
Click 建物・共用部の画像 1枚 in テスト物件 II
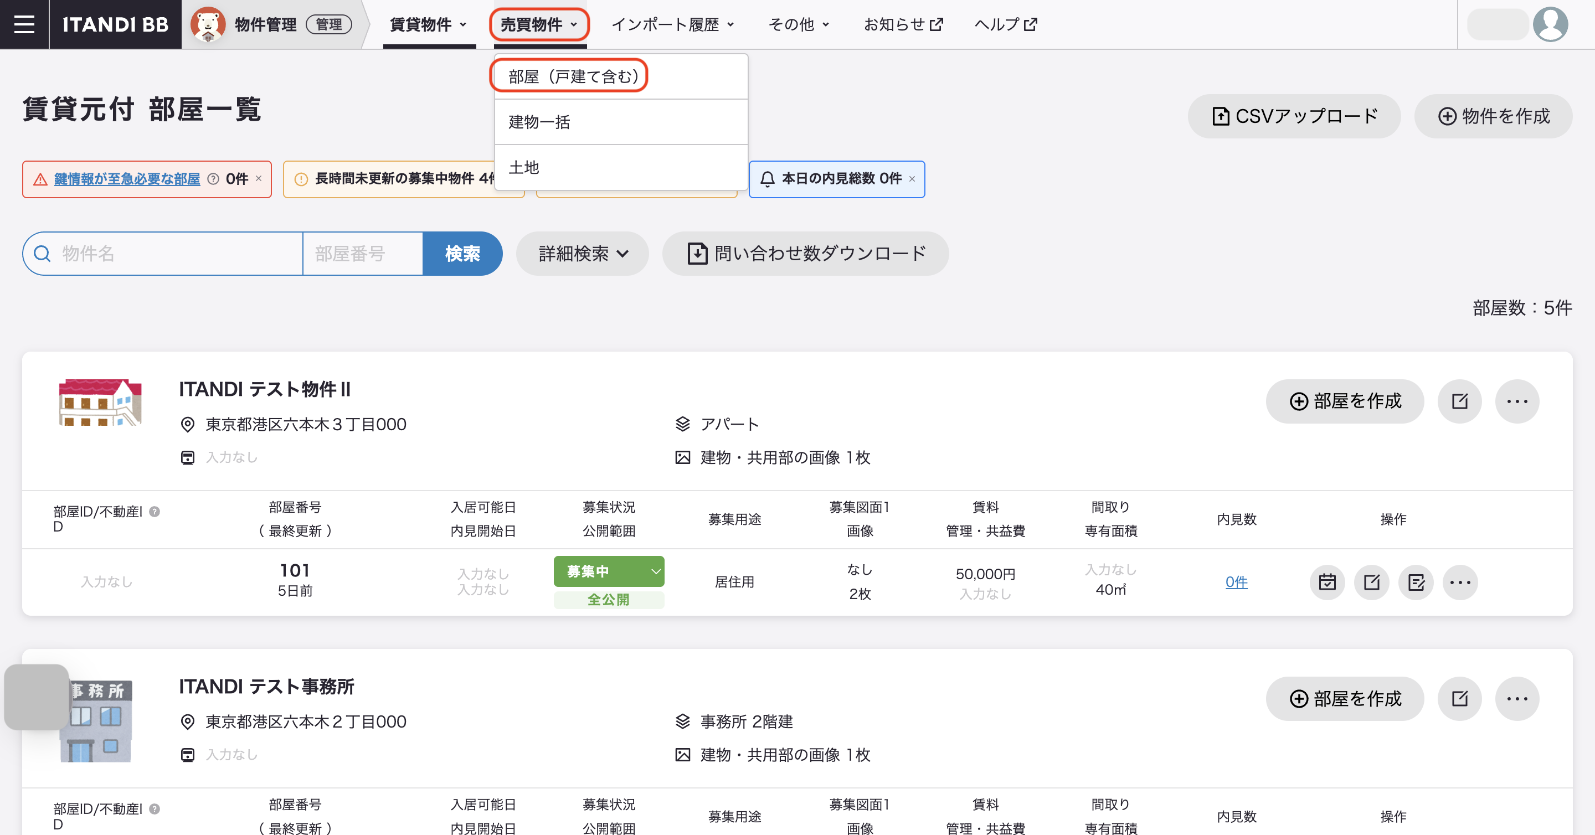pos(785,457)
